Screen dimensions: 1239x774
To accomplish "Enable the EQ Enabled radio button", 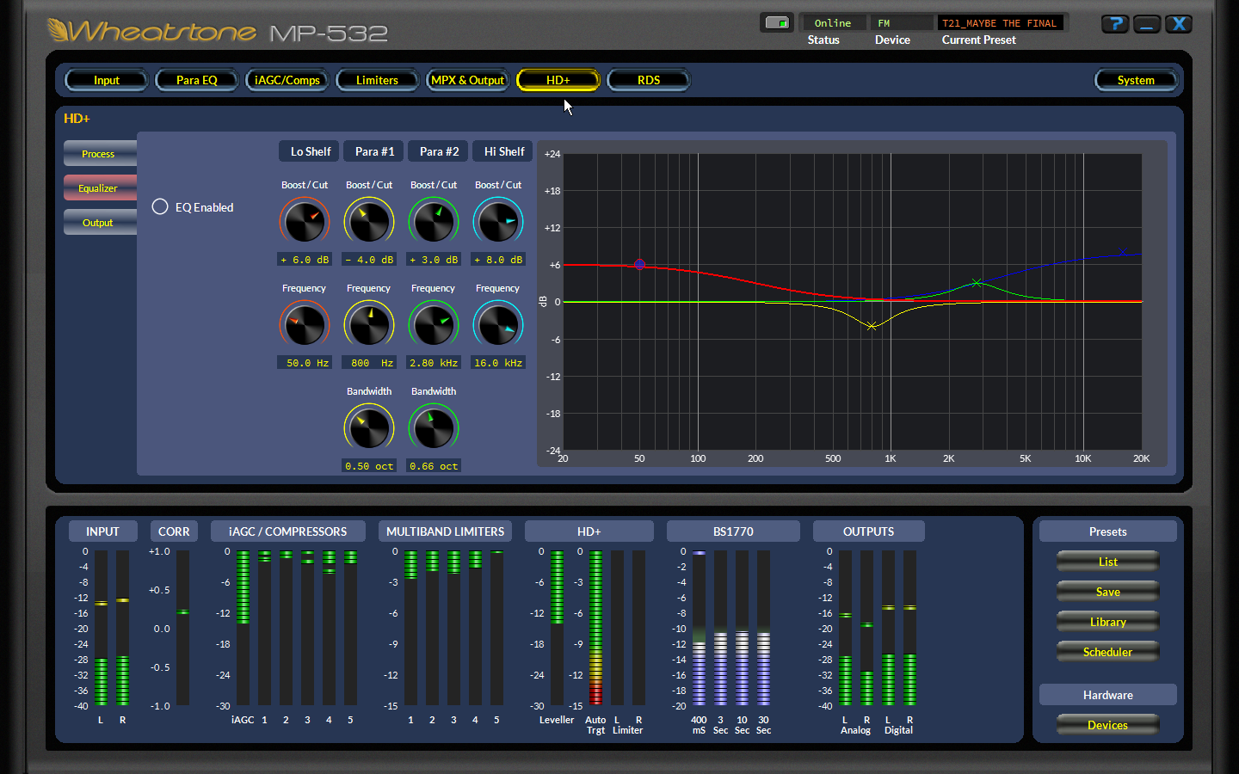I will coord(160,207).
